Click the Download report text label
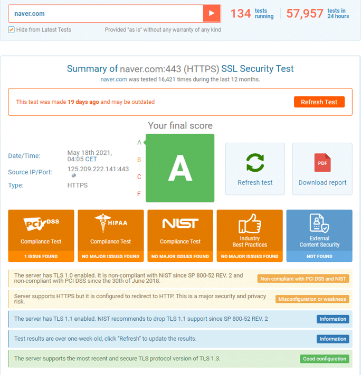 (322, 182)
